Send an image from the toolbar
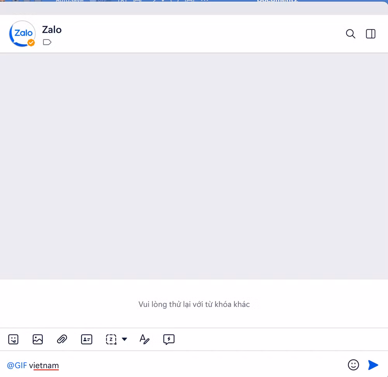Image resolution: width=388 pixels, height=377 pixels. point(38,339)
